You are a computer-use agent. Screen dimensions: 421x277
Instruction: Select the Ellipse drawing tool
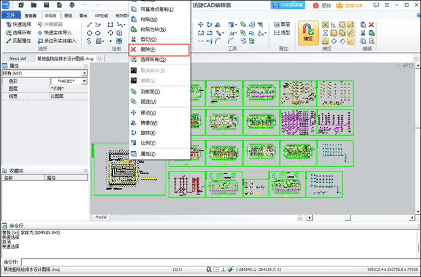click(98, 33)
